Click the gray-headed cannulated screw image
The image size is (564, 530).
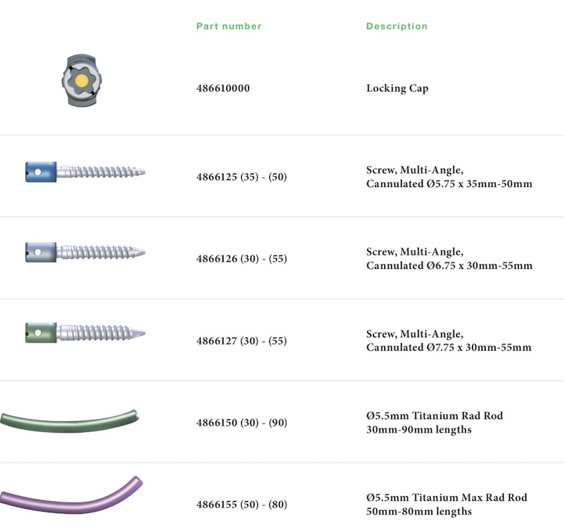85,251
